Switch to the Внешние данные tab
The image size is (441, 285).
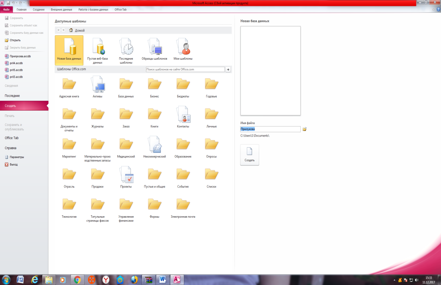tap(61, 10)
